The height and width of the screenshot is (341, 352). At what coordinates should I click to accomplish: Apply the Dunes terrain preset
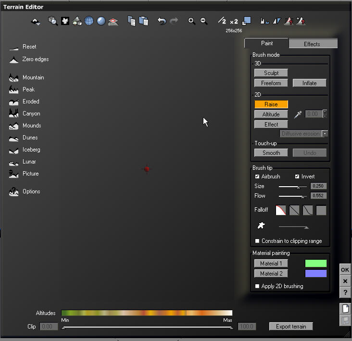(24, 138)
